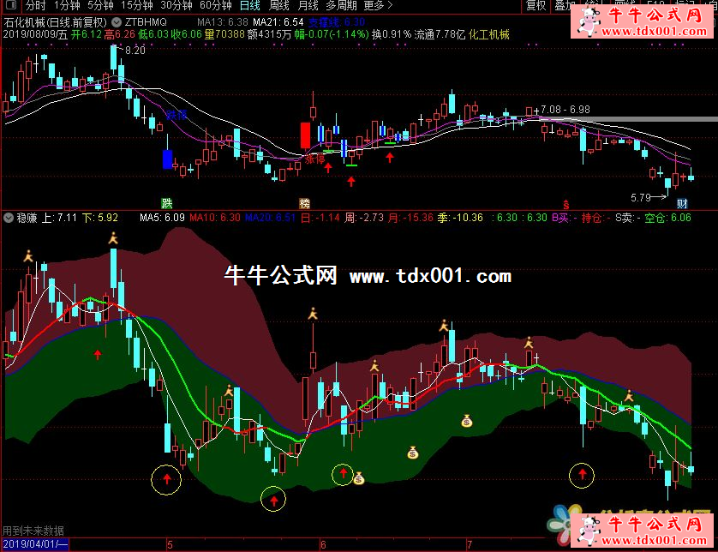Select the 1分钟 period tab

point(67,5)
